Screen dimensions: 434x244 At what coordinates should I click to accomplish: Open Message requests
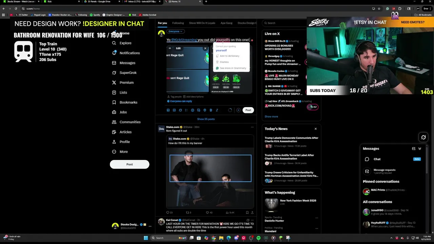click(393, 171)
